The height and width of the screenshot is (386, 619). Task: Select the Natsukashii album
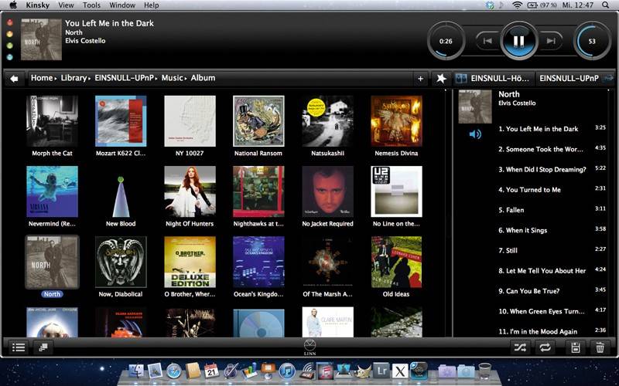click(327, 121)
